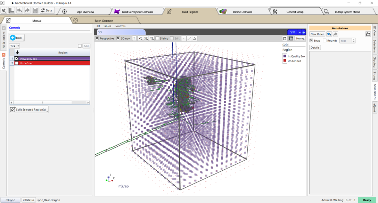The width and height of the screenshot is (378, 203).
Task: Set view to XZ plane
Action: (146, 38)
